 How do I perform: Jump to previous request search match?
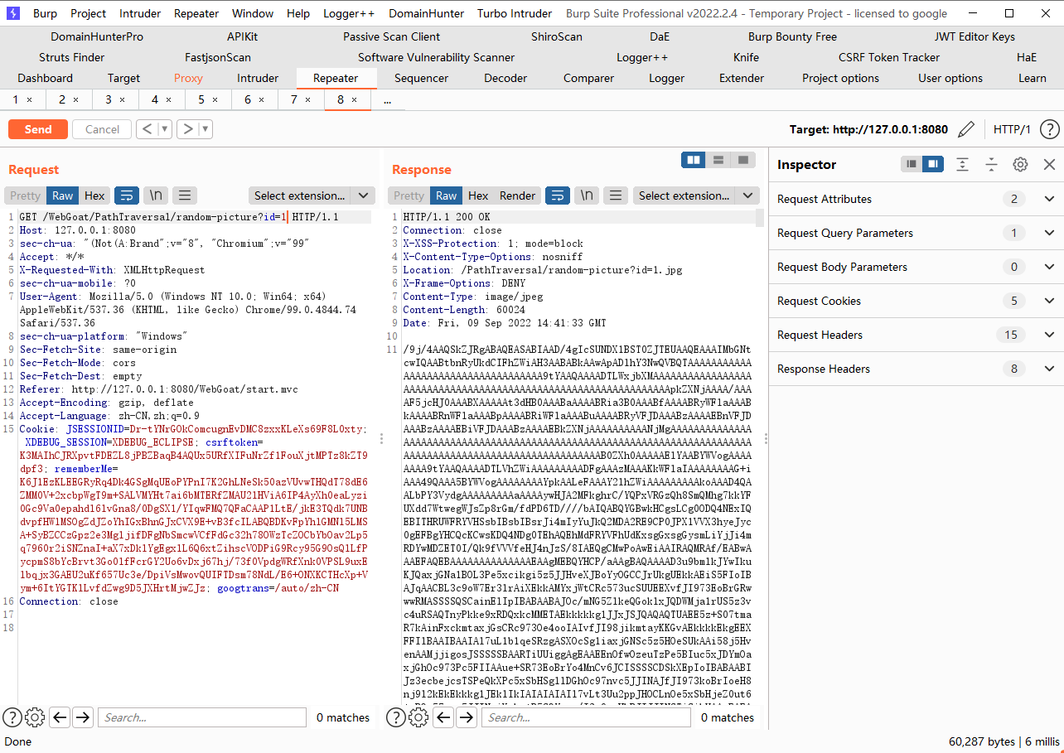click(x=60, y=717)
